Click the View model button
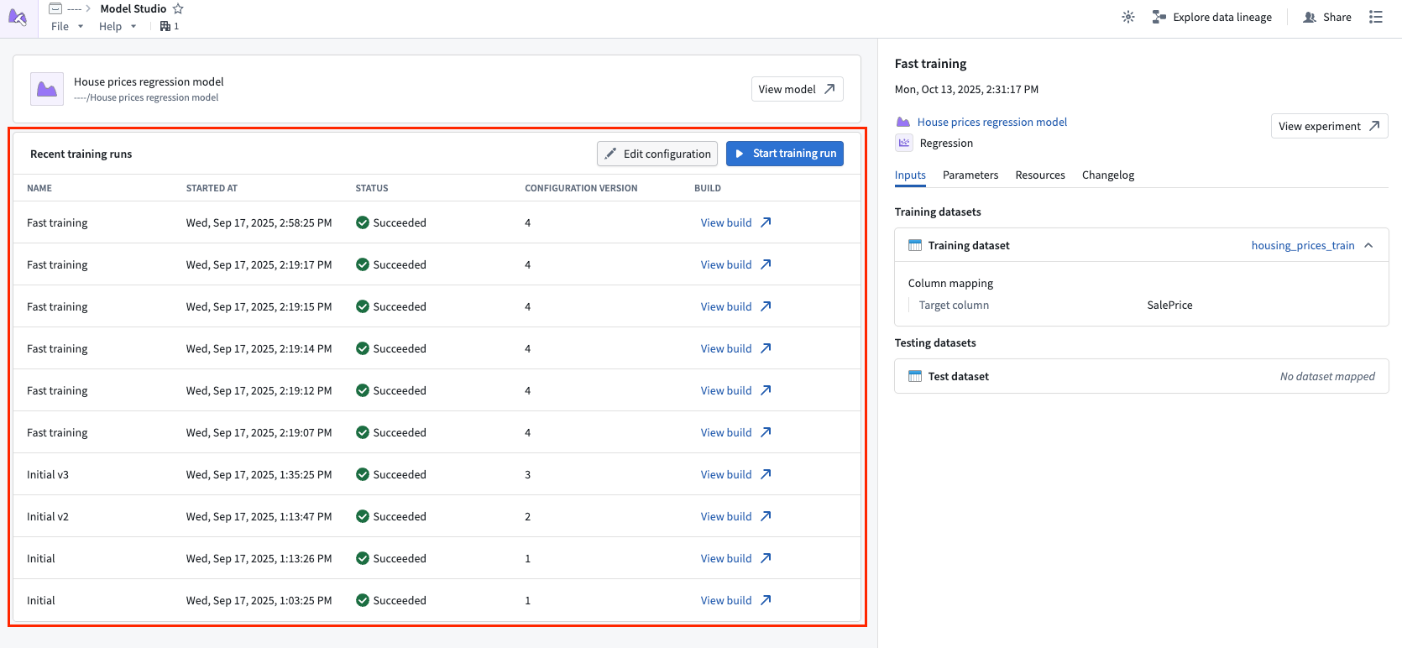Image resolution: width=1402 pixels, height=648 pixels. 798,89
